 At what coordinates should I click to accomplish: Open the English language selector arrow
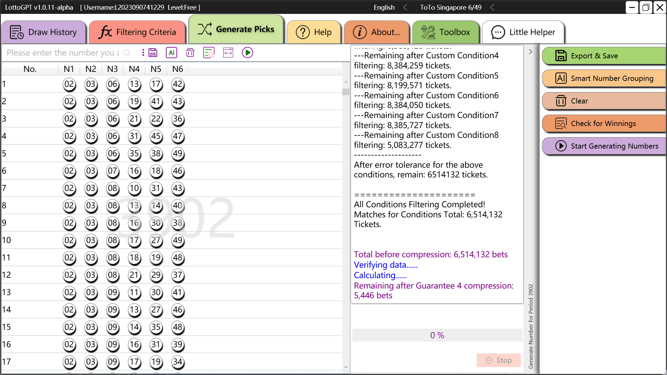click(405, 7)
